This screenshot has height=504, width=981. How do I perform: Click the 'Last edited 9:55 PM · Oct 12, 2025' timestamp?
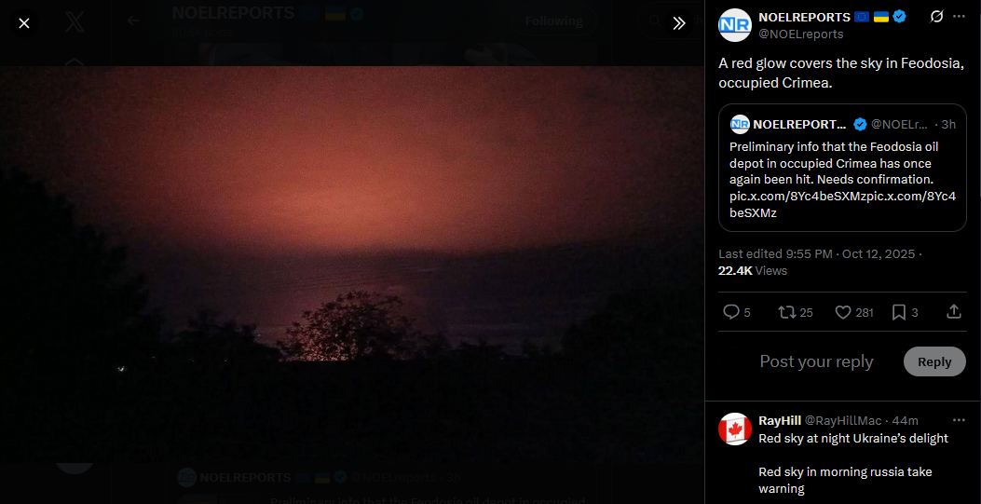click(817, 254)
